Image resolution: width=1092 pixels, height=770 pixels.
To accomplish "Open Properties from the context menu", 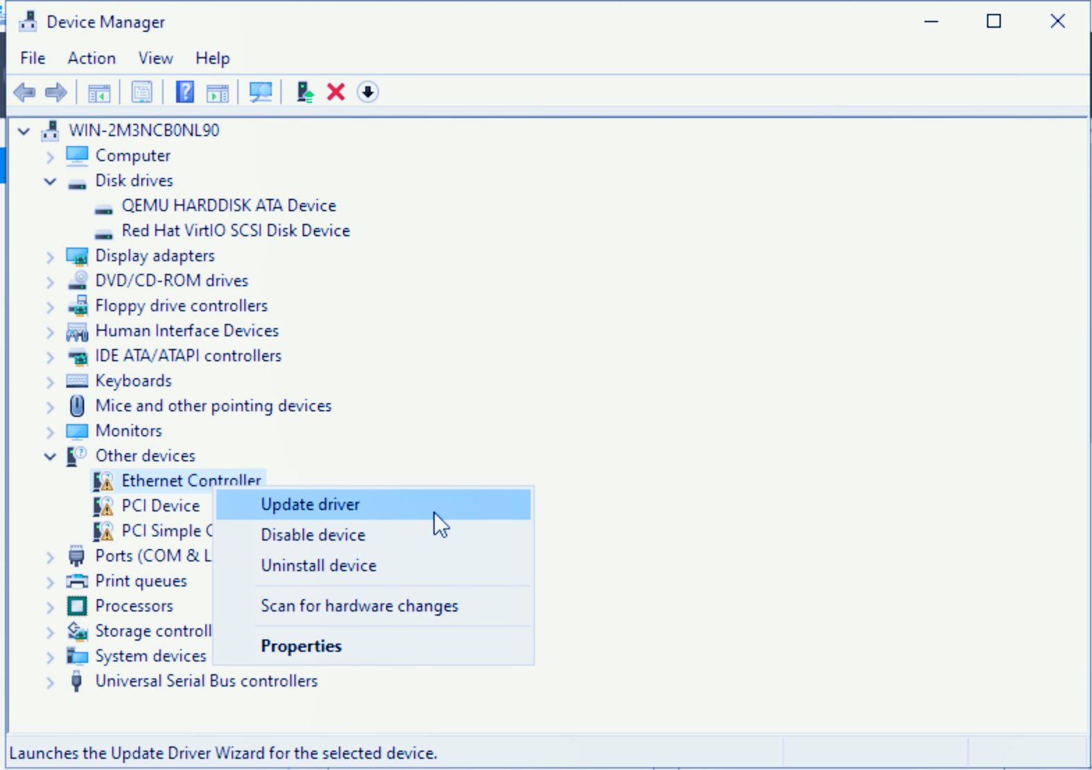I will [x=301, y=646].
